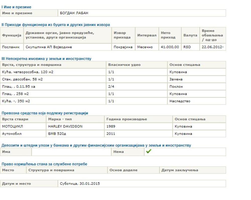Click the Датум закључења column header

[x=179, y=170]
